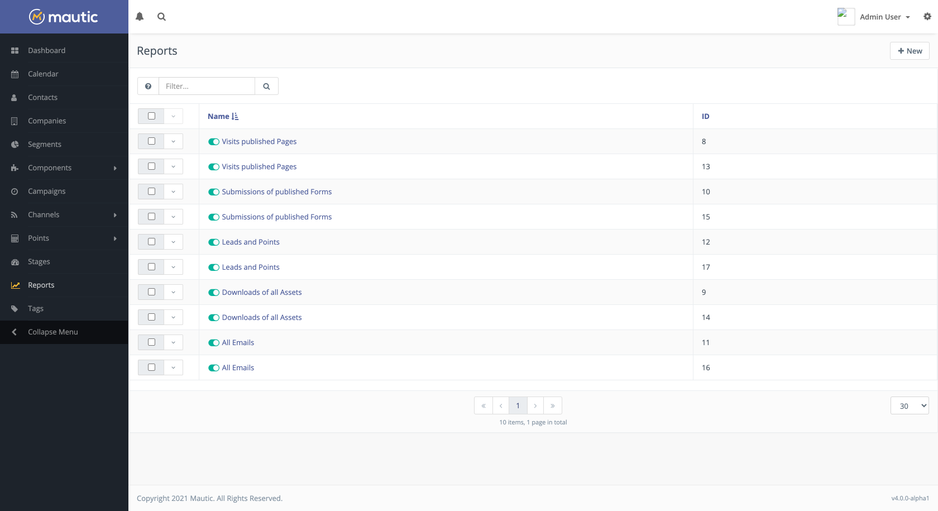Open the settings gear icon
The height and width of the screenshot is (511, 938).
(x=927, y=17)
